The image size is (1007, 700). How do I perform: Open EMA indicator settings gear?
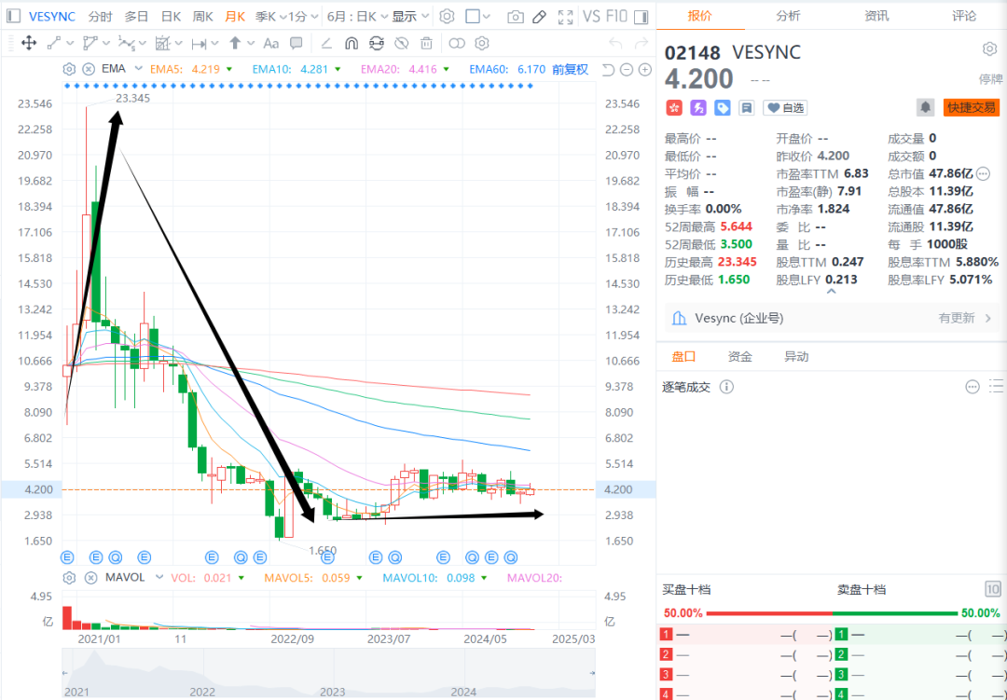coord(69,69)
